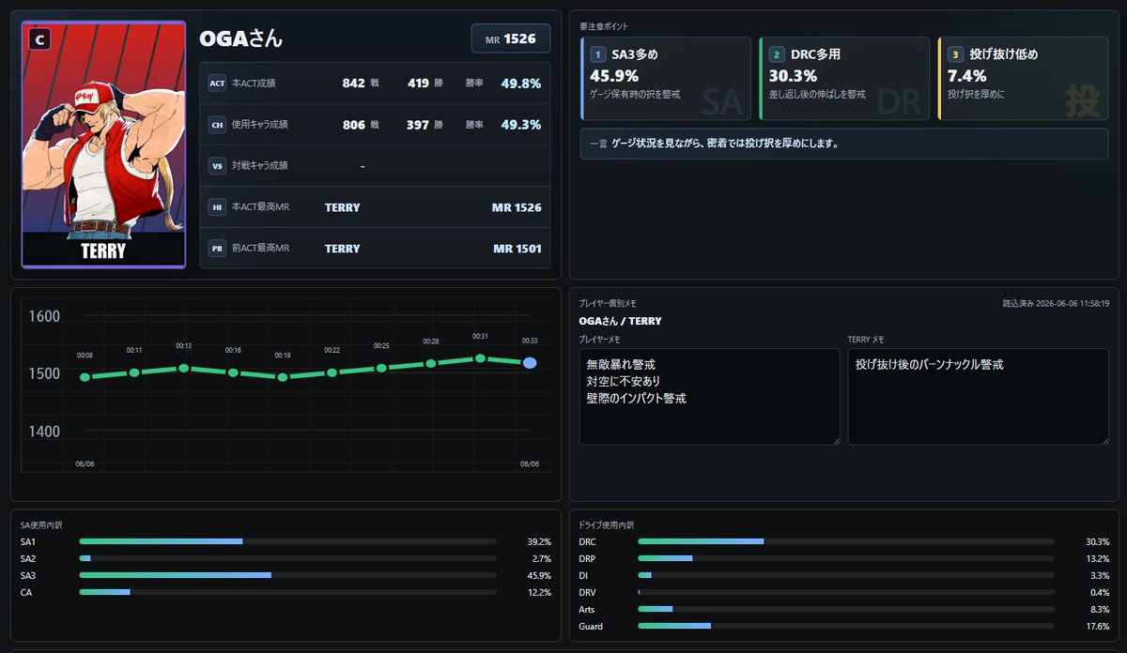Screen dimensions: 1127x653
Task: Select the 00:25 point on MR chart
Action: 381,368
